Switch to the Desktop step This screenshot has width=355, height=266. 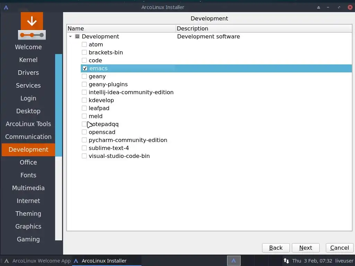[28, 111]
